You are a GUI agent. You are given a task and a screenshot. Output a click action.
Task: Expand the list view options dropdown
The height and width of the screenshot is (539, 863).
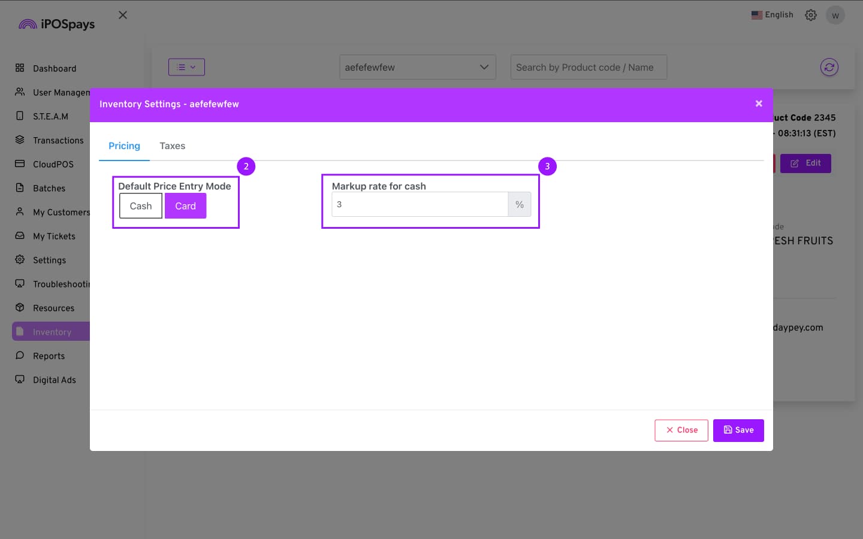coord(186,67)
